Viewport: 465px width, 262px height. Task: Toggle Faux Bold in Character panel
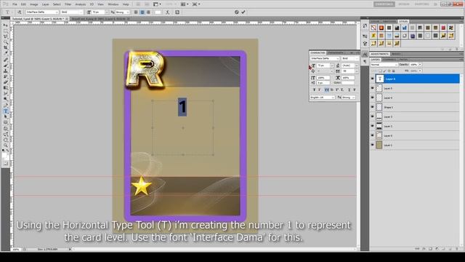pos(314,90)
